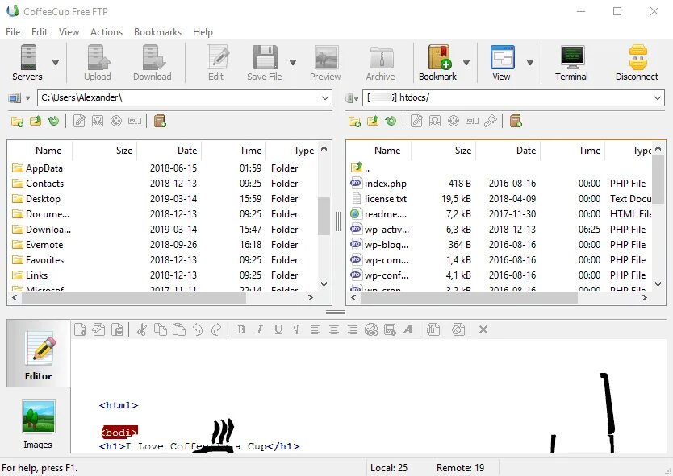Click the Upload toolbar button
Image resolution: width=673 pixels, height=476 pixels.
coord(98,63)
